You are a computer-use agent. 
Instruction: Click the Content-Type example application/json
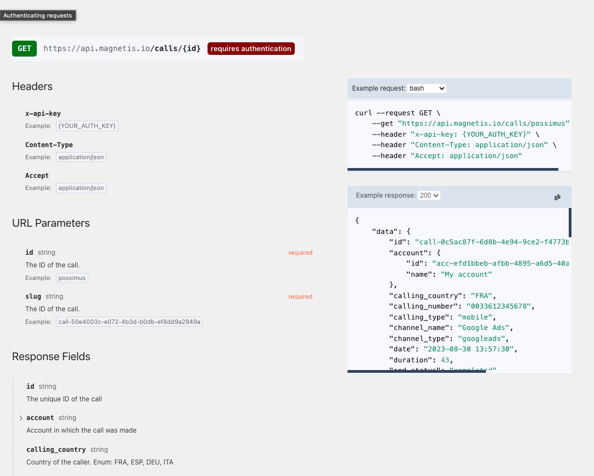[81, 157]
